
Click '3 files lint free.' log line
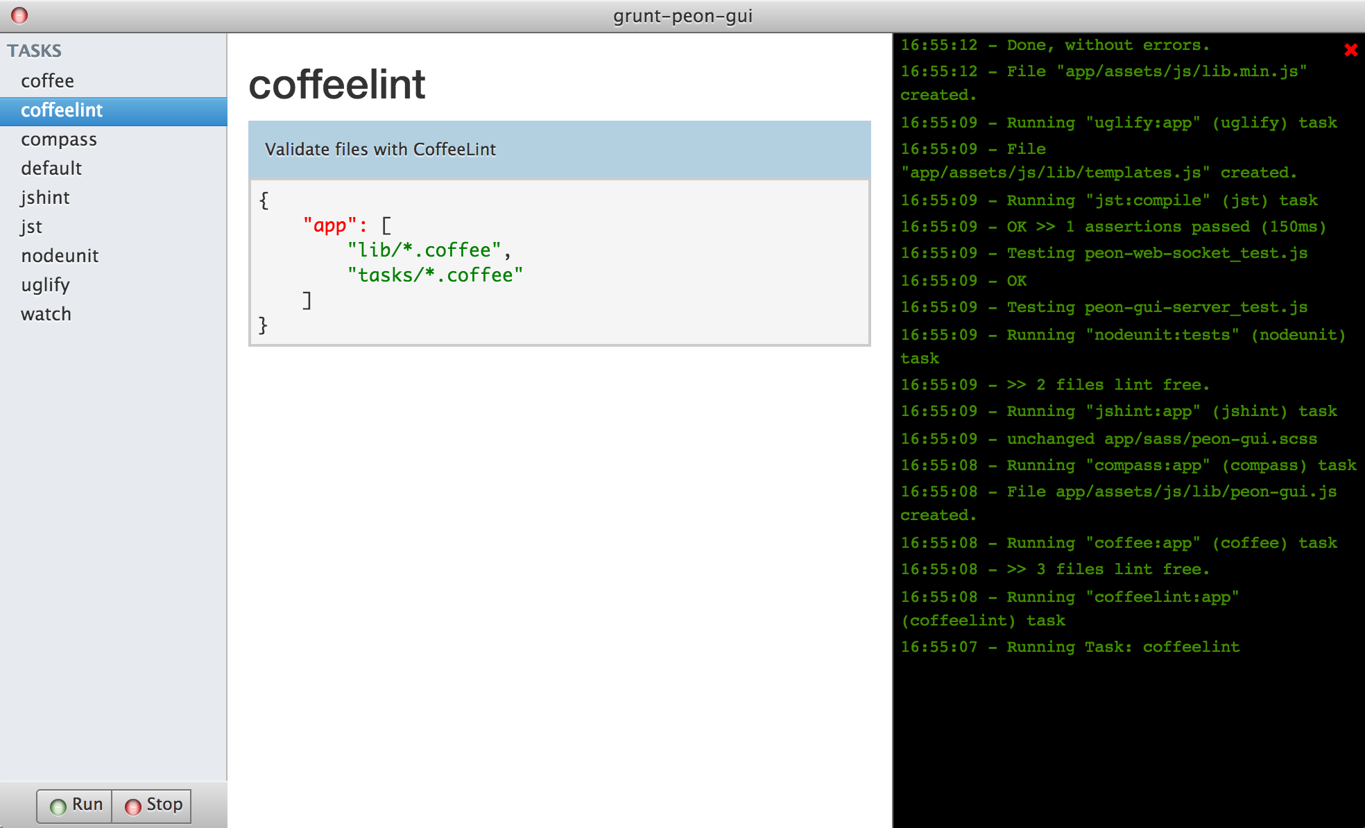[x=1055, y=569]
